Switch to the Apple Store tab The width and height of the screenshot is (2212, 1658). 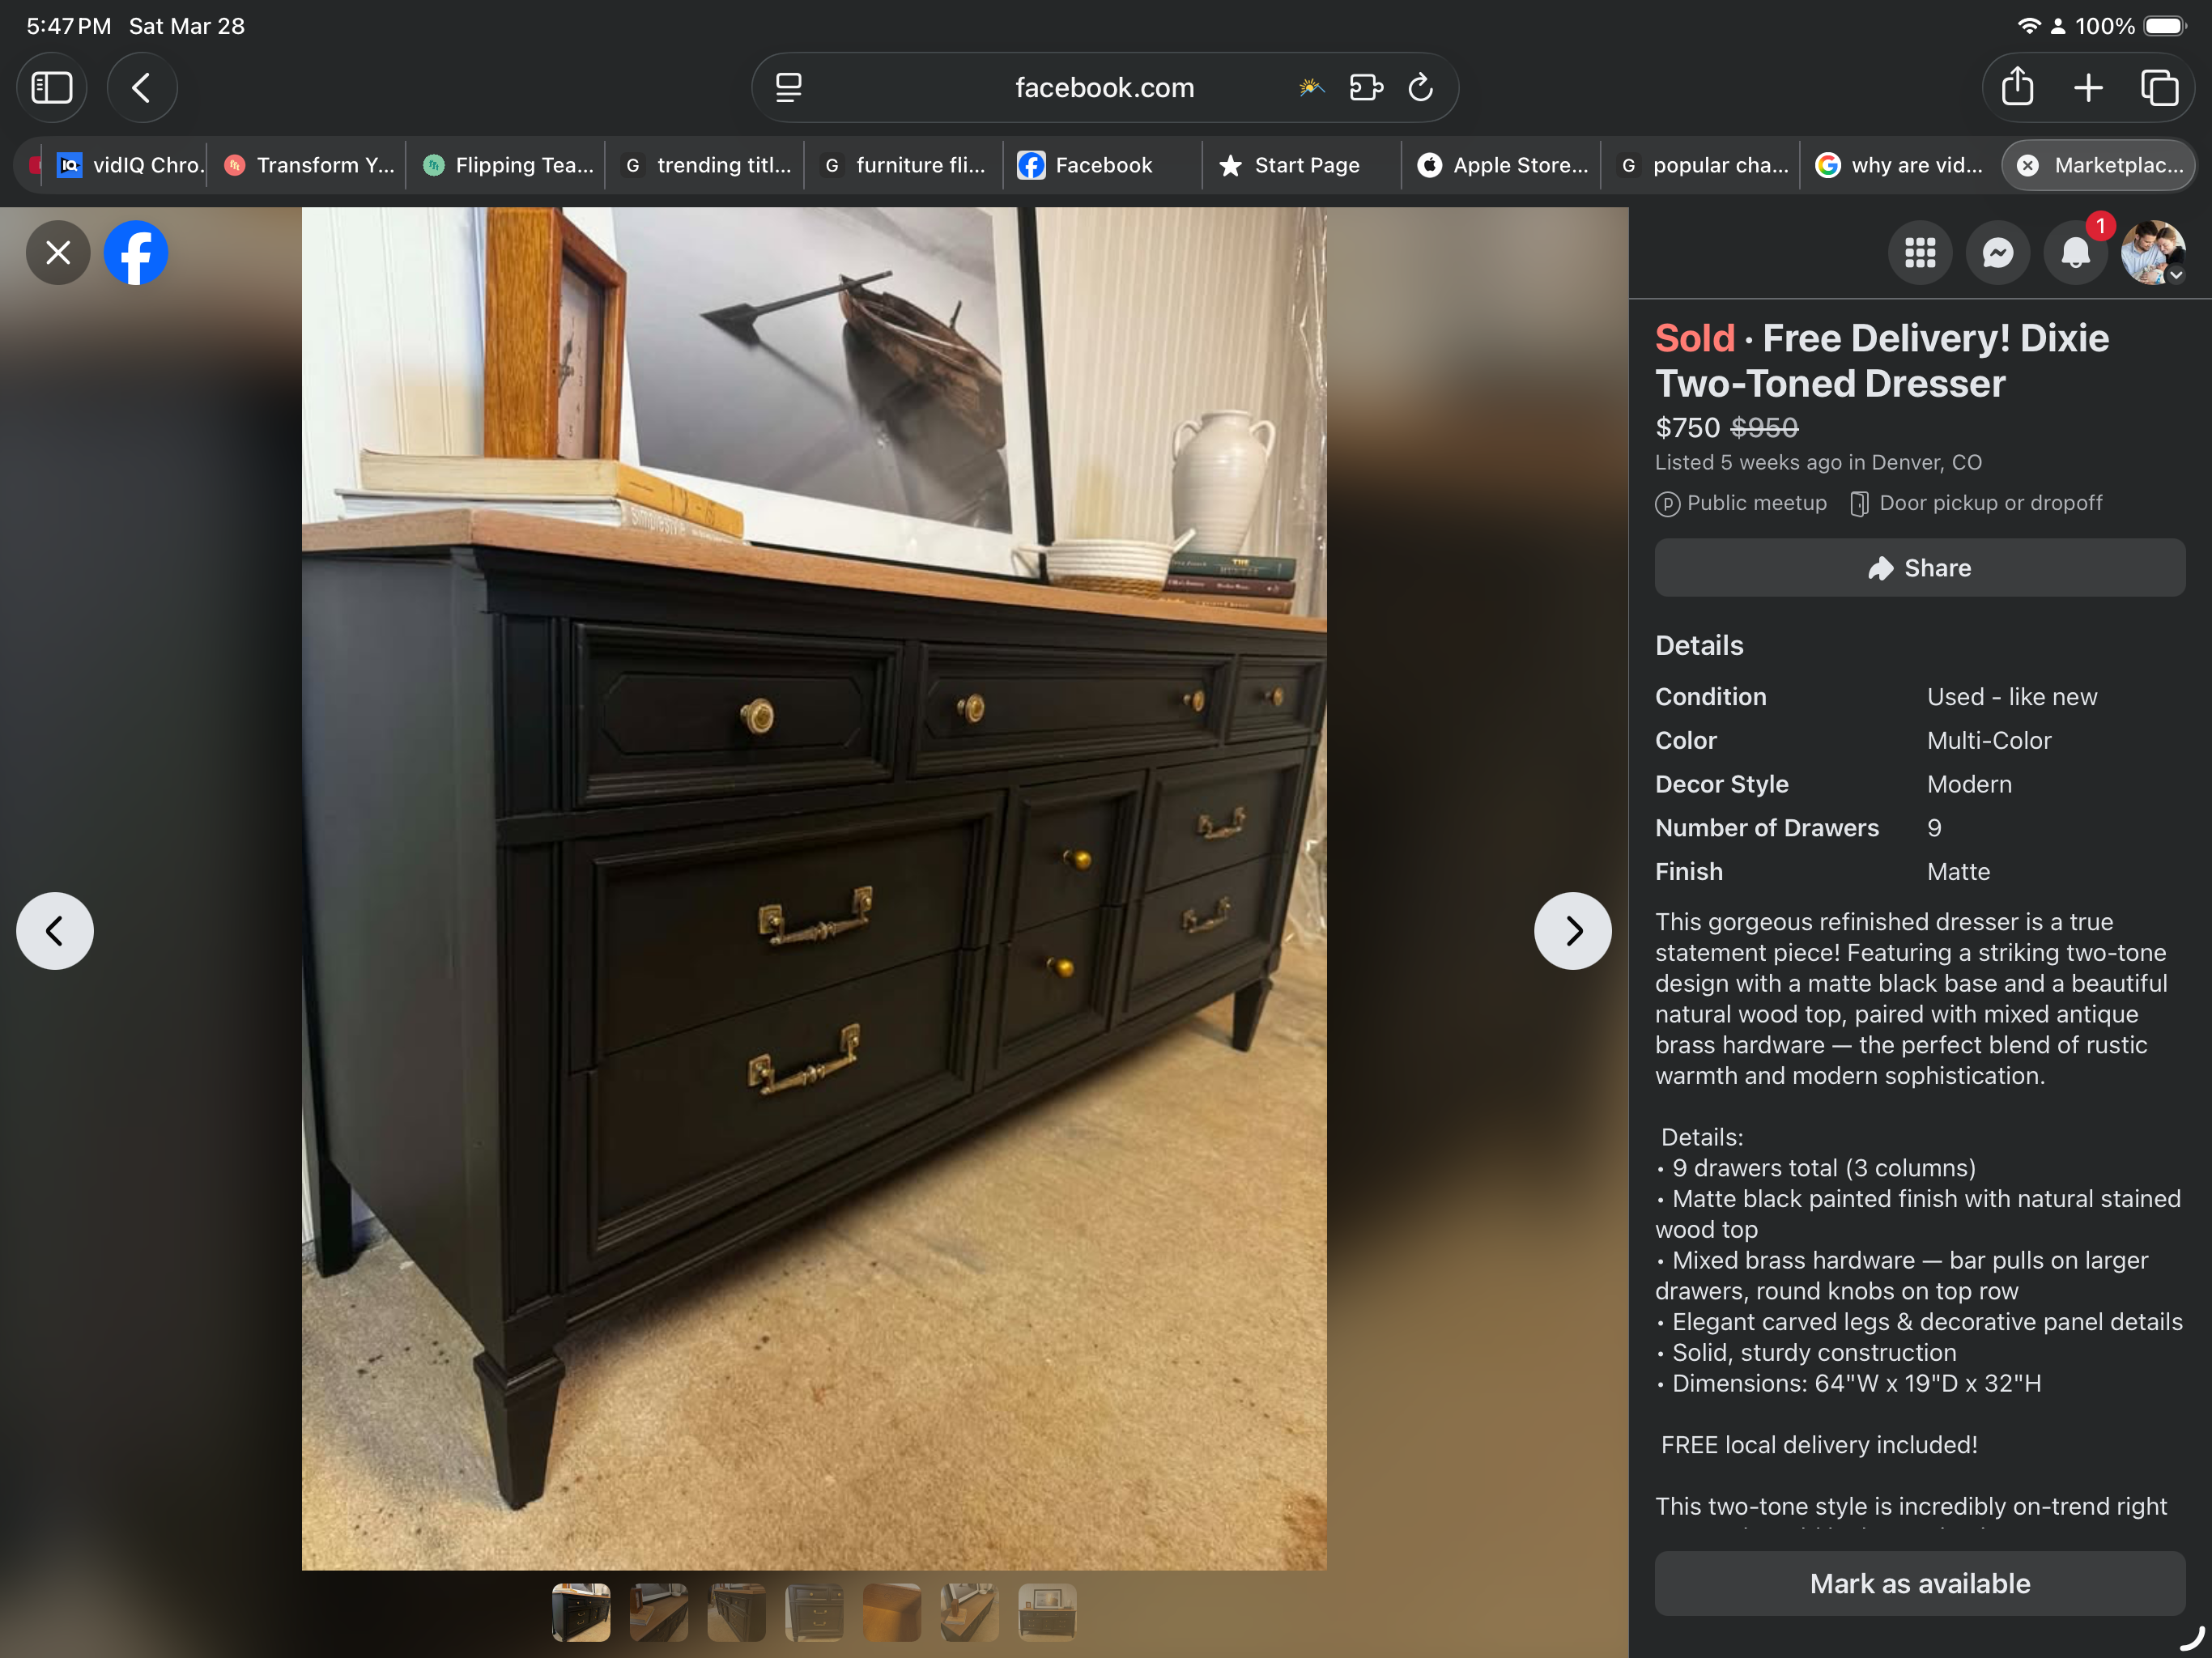click(1504, 165)
